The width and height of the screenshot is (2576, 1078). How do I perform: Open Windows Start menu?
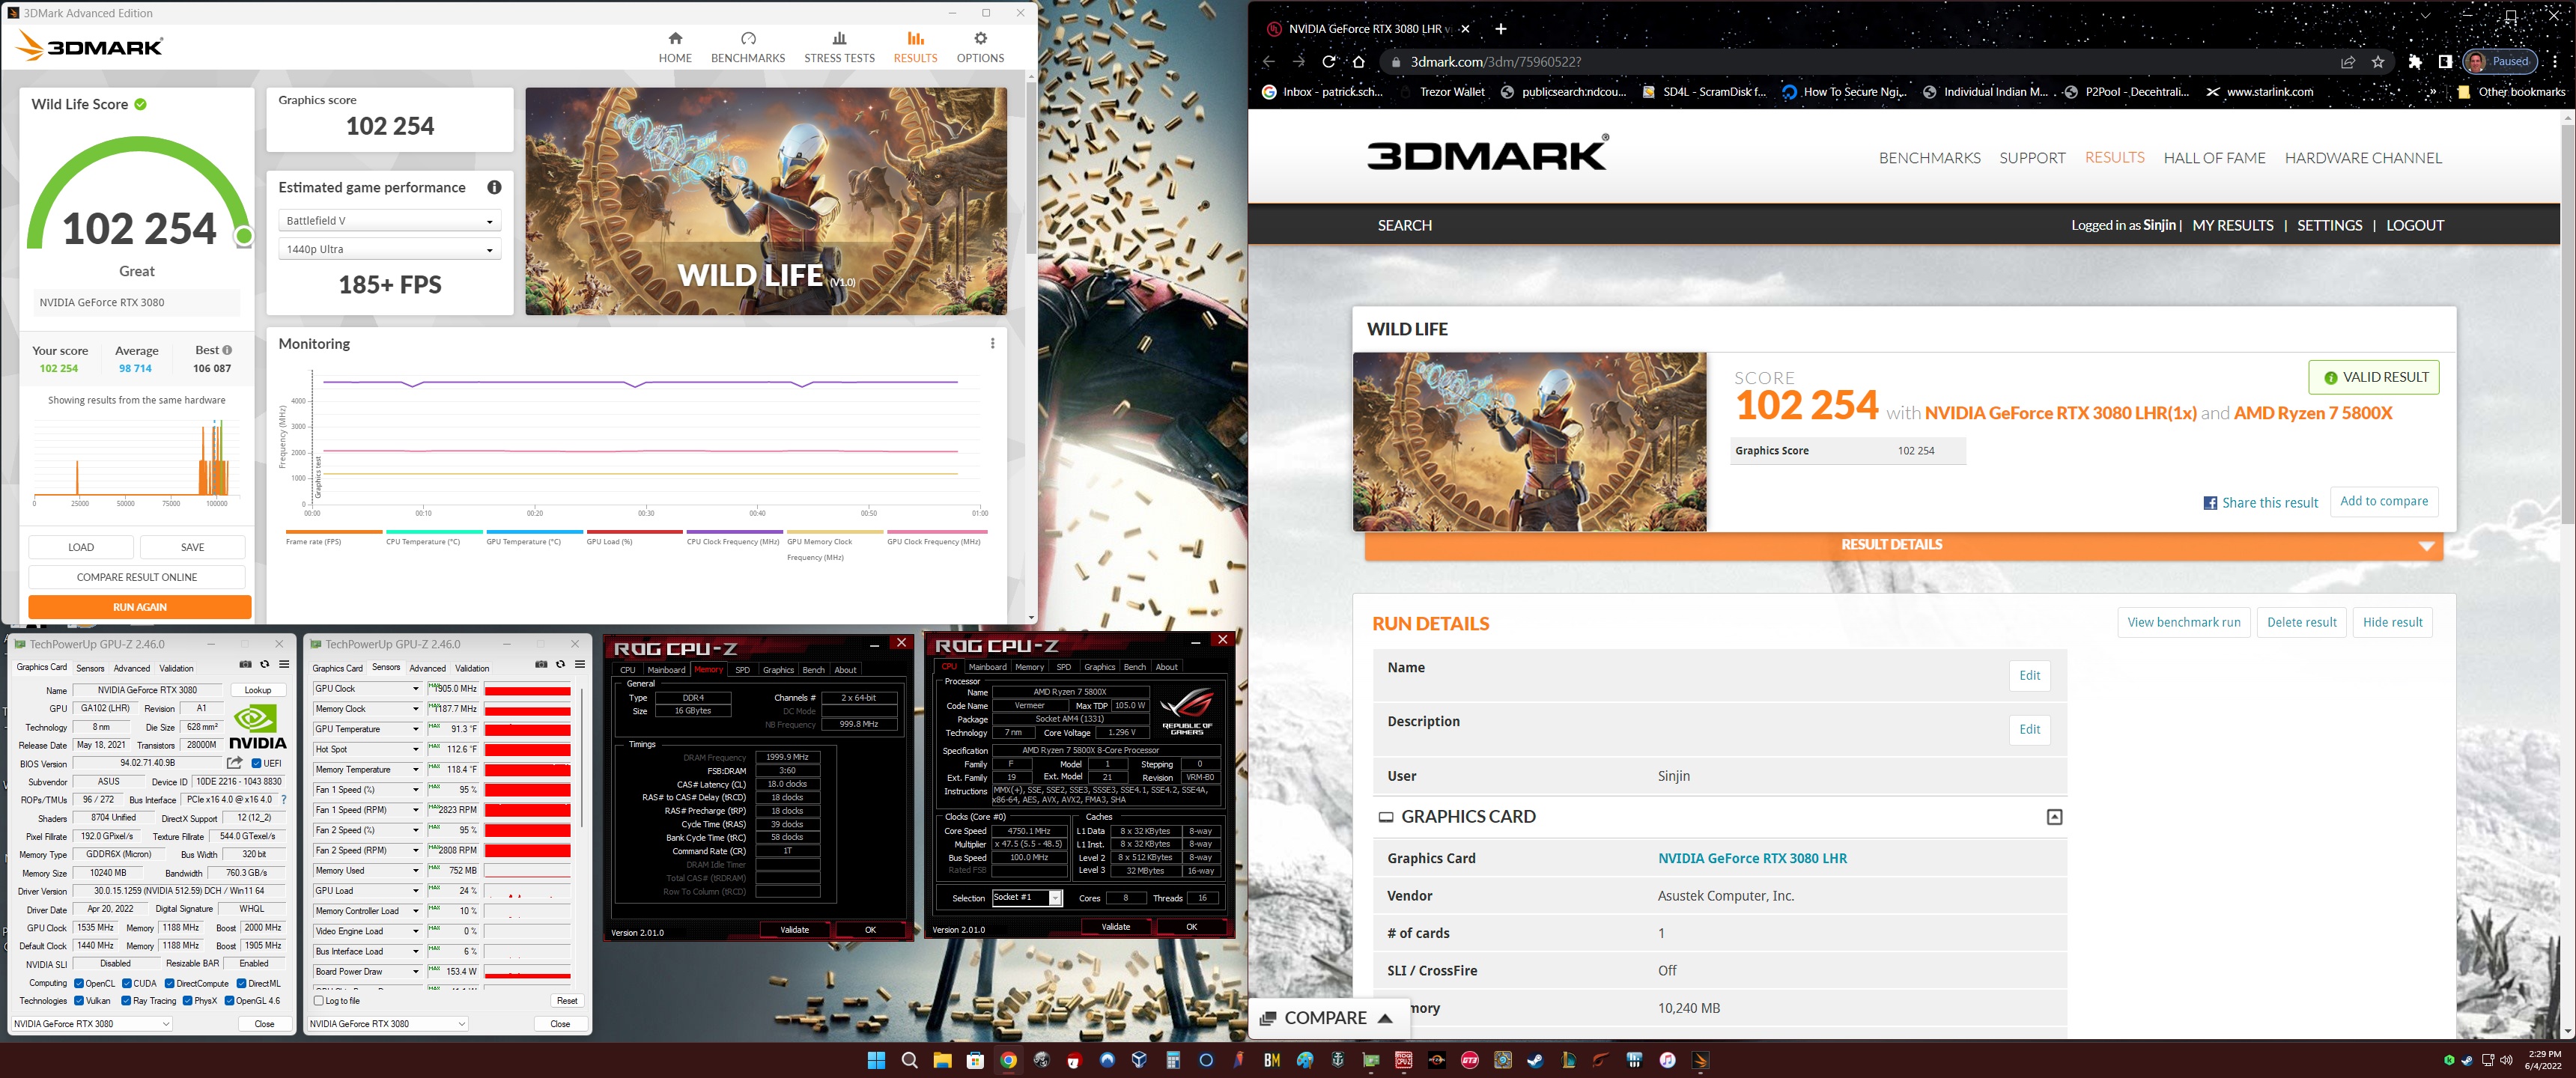click(876, 1060)
